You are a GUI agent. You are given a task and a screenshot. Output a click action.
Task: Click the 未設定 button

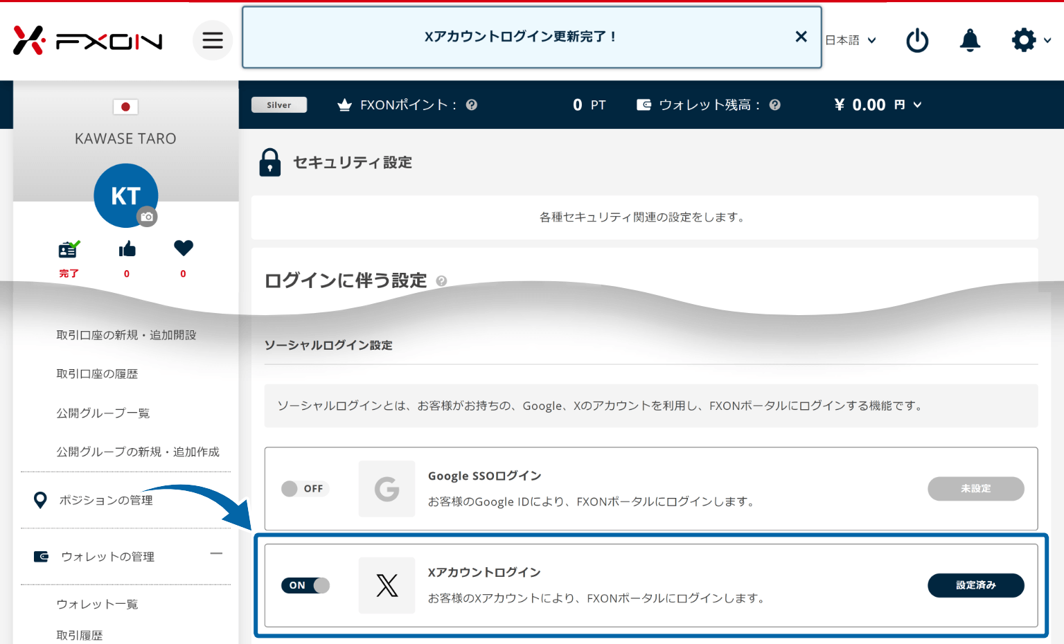(976, 489)
